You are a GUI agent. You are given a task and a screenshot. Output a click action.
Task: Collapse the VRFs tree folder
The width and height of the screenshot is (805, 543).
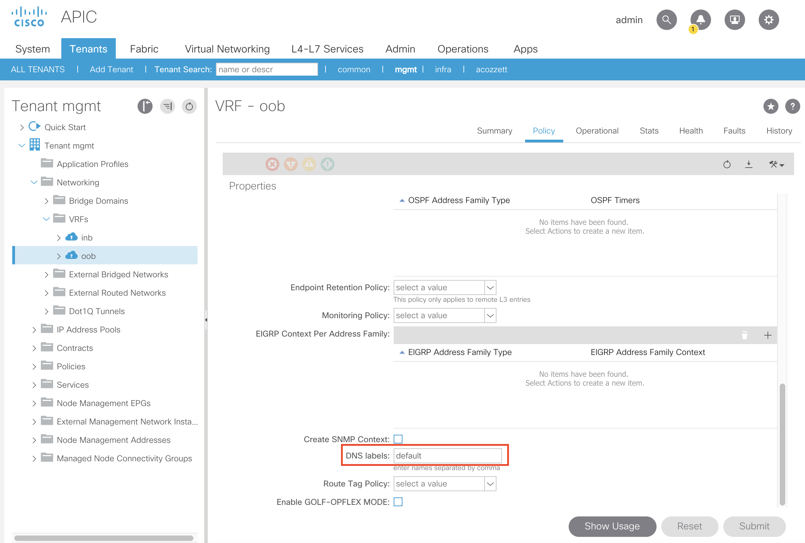pyautogui.click(x=46, y=219)
